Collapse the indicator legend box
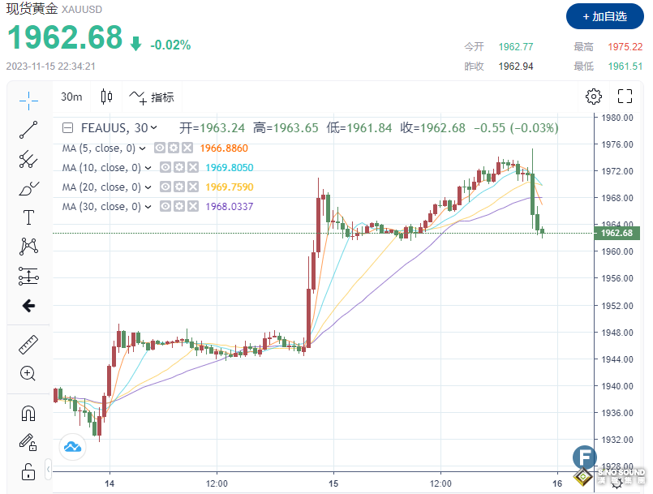The image size is (653, 494). coord(67,127)
